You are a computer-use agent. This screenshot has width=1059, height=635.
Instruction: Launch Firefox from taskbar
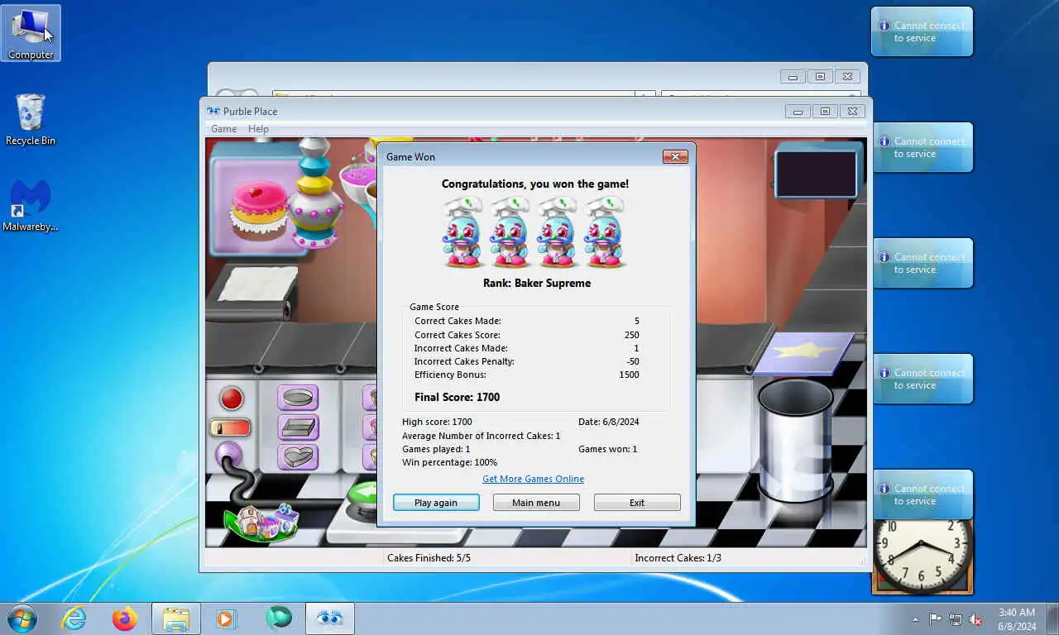click(125, 618)
